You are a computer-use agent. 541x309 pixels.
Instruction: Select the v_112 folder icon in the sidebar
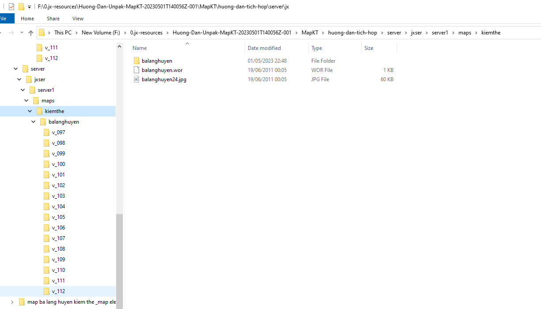pos(47,291)
